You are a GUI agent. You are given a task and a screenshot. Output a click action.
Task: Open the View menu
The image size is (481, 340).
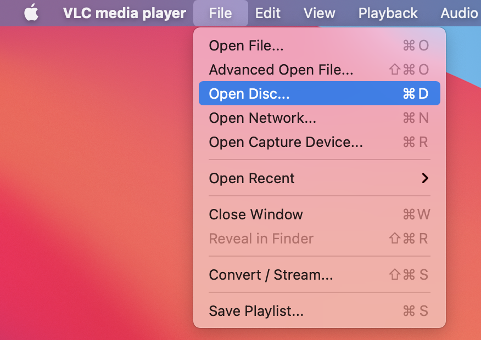point(319,13)
